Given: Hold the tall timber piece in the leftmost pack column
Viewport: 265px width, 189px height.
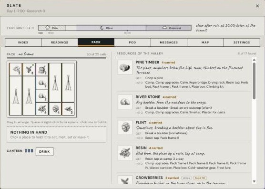Looking at the screenshot, I should click(16, 96).
